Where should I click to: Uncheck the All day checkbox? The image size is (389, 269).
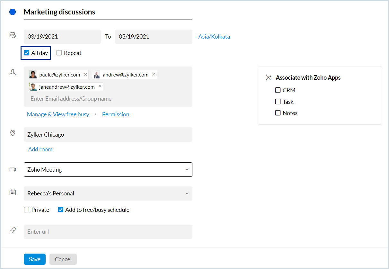coord(27,53)
